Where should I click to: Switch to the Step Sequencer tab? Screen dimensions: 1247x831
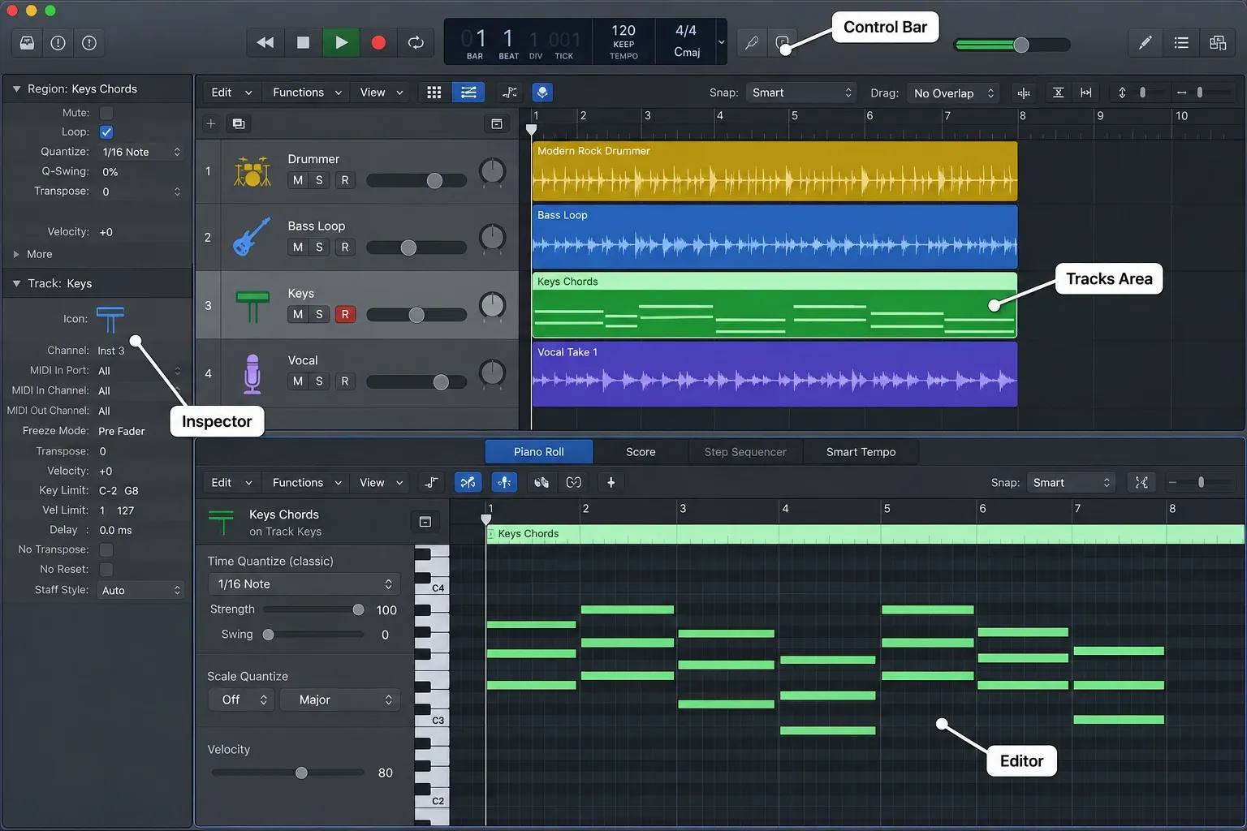pos(745,452)
